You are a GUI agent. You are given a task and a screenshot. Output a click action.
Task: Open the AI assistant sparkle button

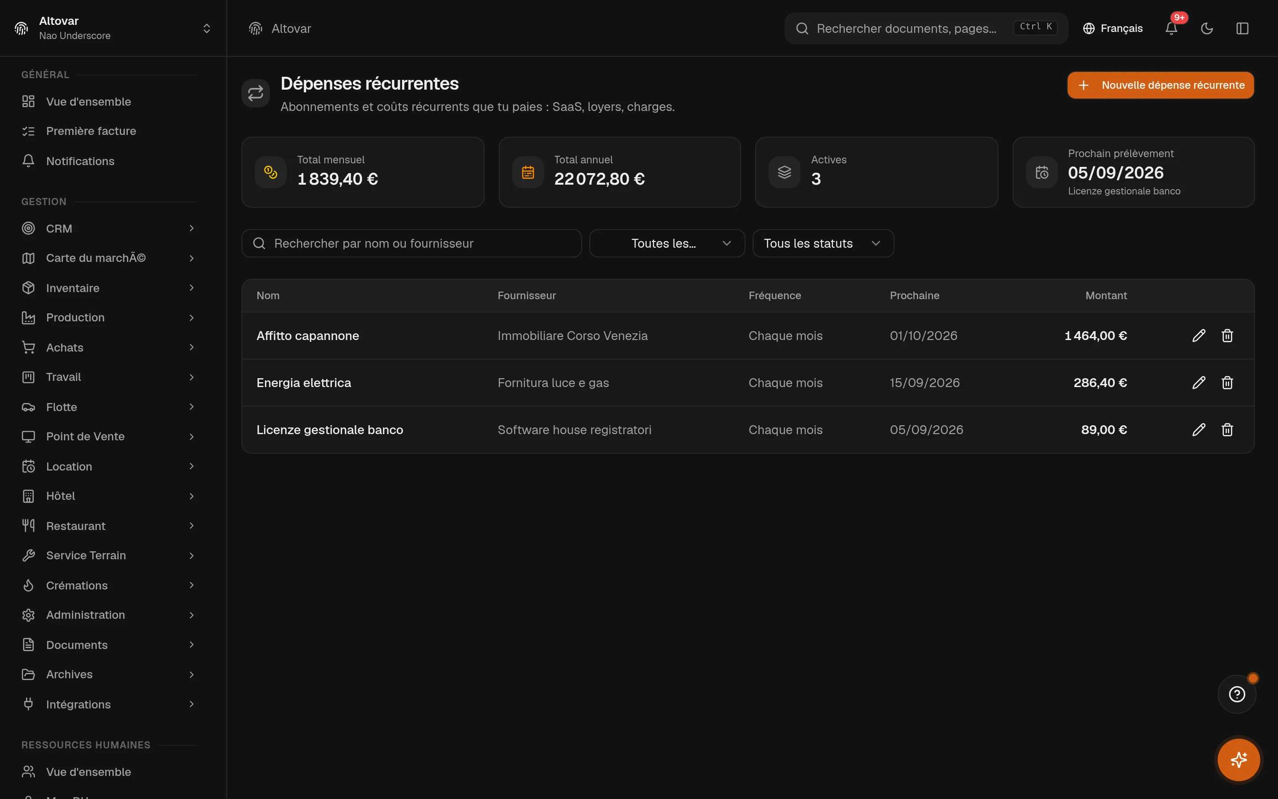(1239, 760)
